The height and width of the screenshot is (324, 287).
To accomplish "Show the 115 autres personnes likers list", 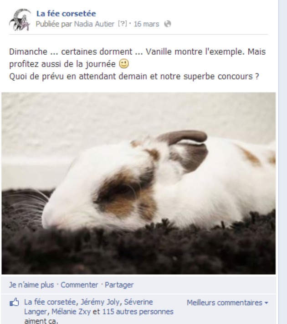I will [x=138, y=312].
